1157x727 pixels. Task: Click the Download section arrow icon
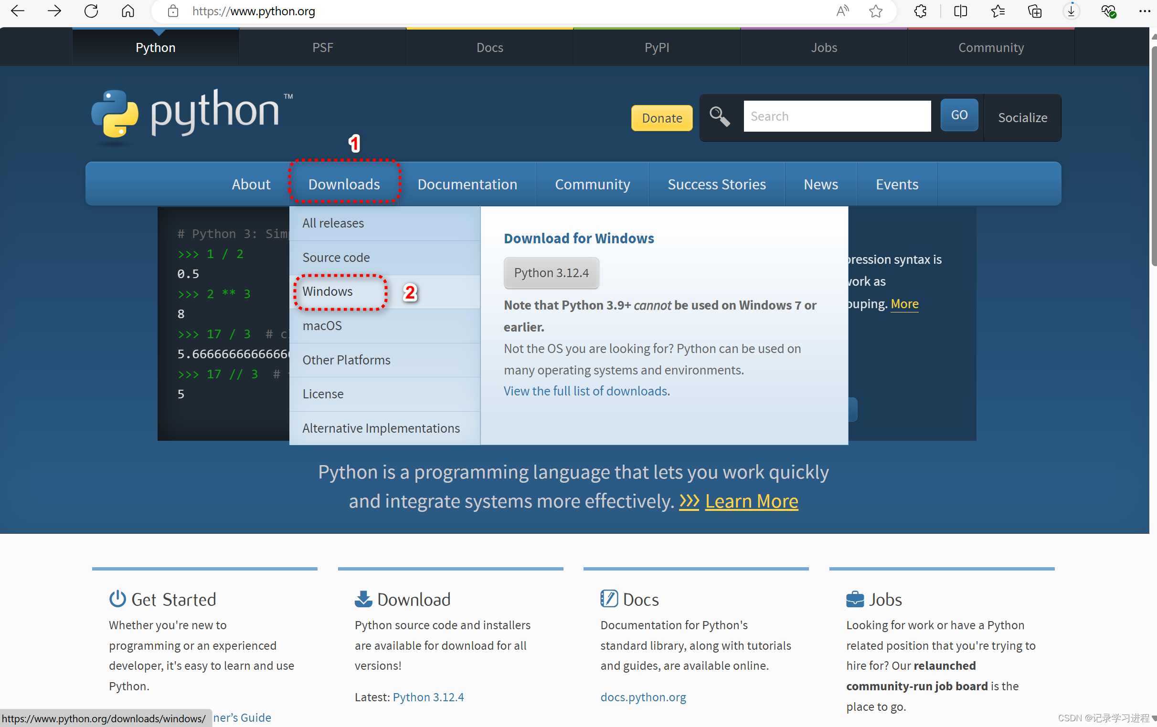coord(363,599)
